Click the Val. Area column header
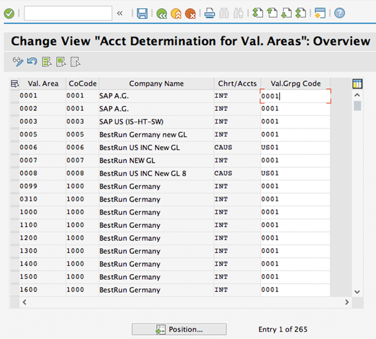 coord(43,84)
